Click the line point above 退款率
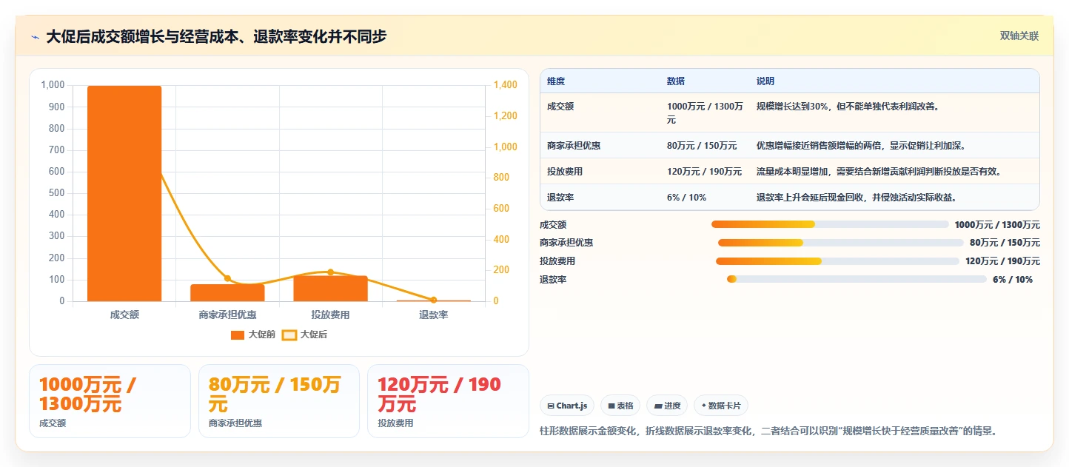This screenshot has width=1069, height=467. point(434,300)
